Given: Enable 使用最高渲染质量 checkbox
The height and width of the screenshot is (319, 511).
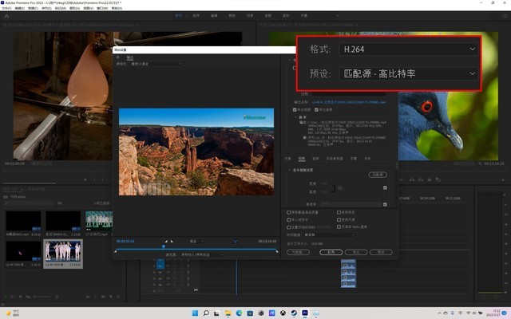Looking at the screenshot, I should (288, 212).
